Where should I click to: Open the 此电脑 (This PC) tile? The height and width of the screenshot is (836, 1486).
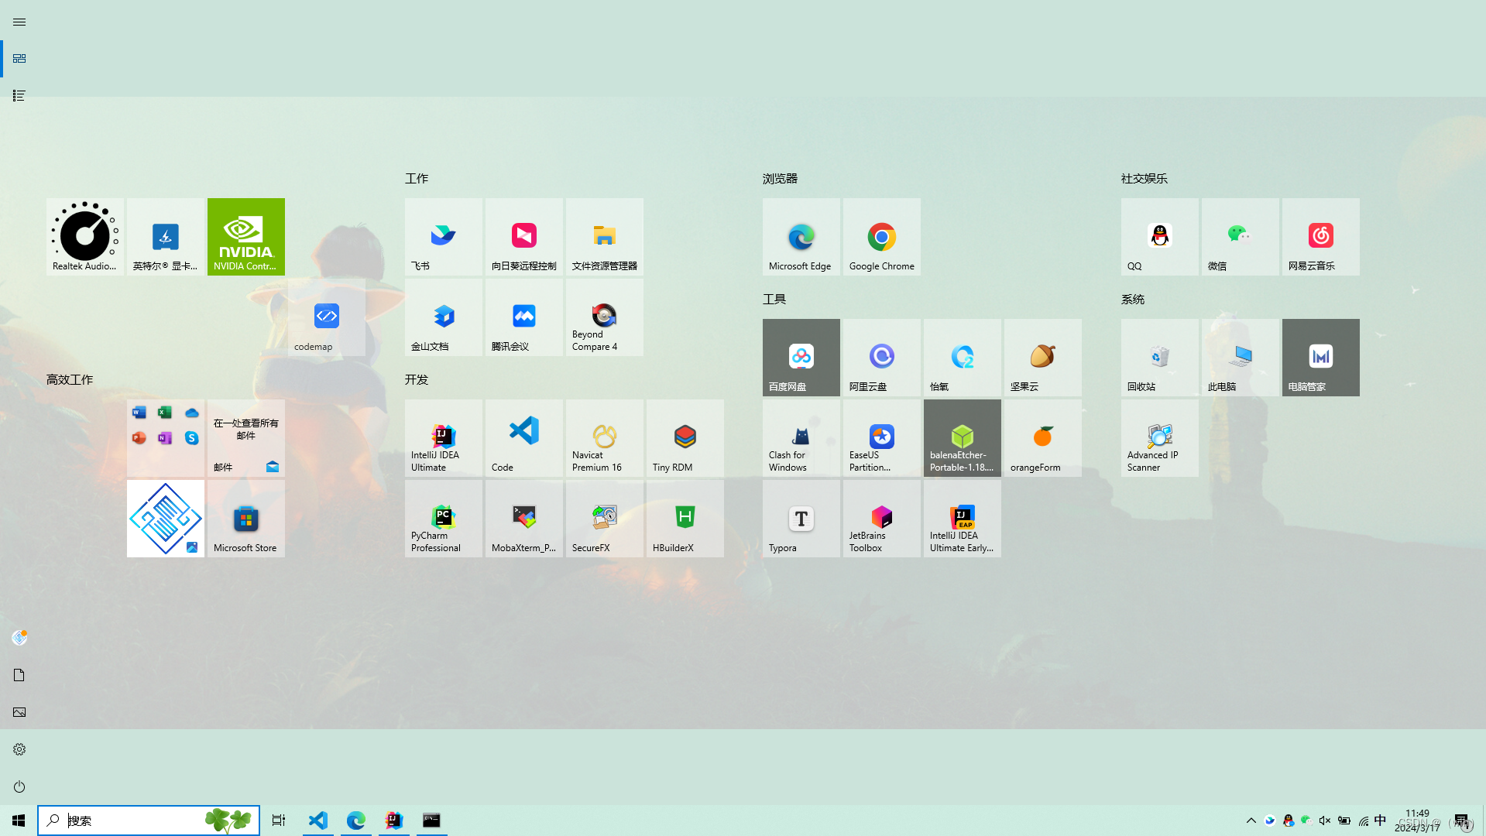(x=1241, y=358)
